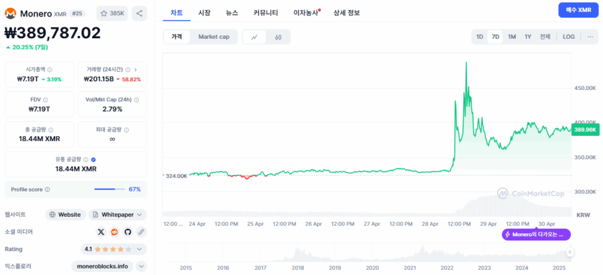Open the info icon beside FDV
The image size is (603, 275).
point(46,100)
